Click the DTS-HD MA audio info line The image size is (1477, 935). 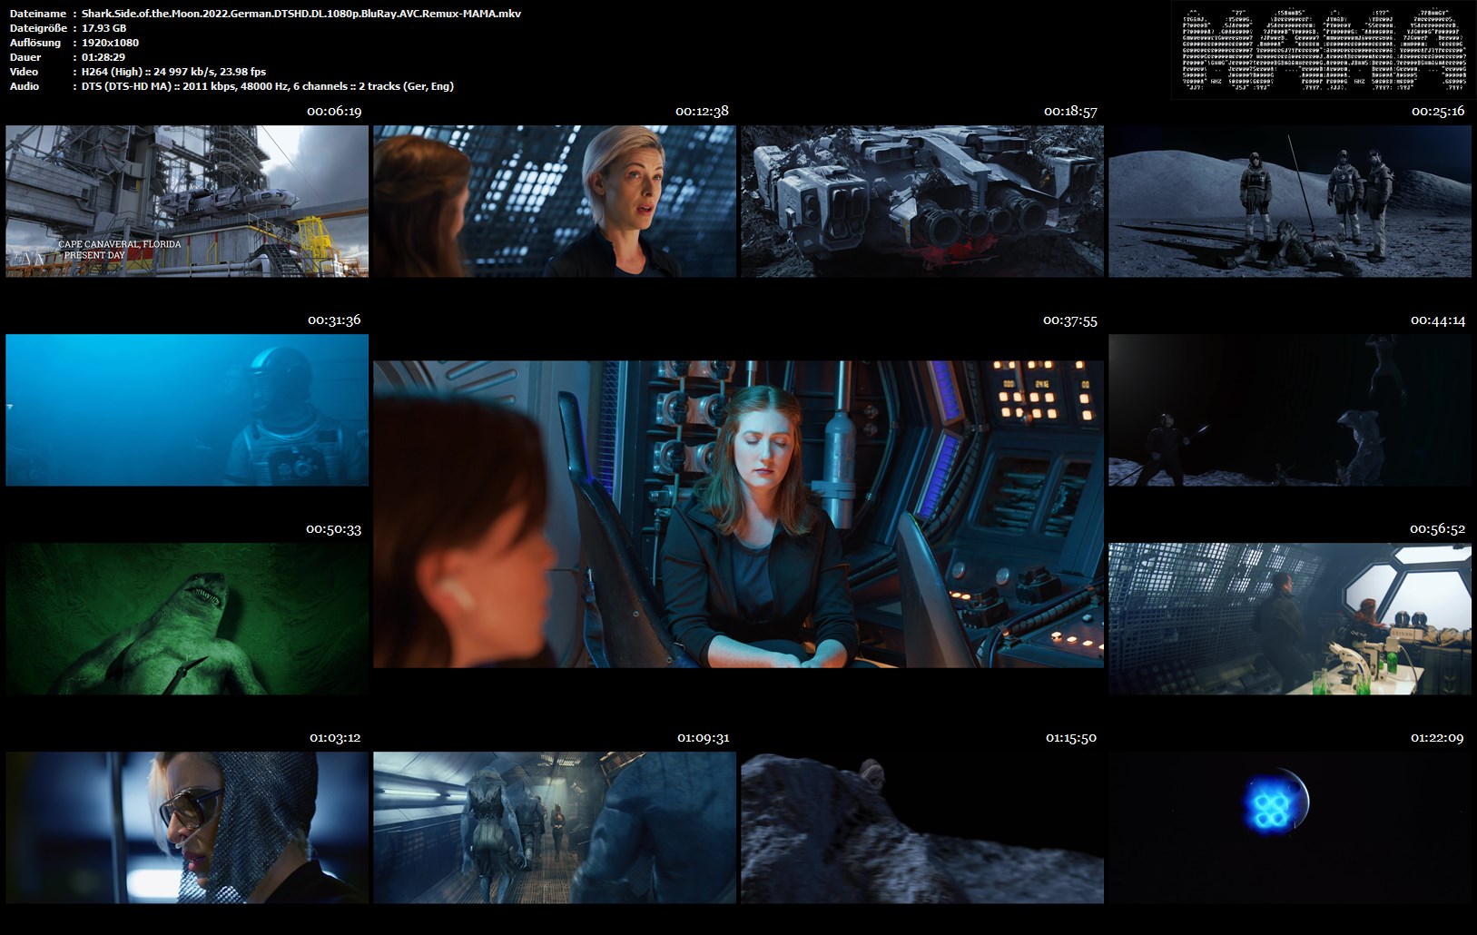point(267,86)
